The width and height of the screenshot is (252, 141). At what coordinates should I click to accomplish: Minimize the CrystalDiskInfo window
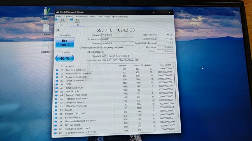click(153, 12)
